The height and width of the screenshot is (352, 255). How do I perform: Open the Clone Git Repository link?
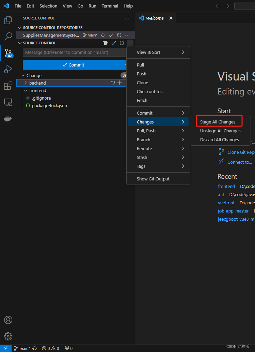point(241,152)
